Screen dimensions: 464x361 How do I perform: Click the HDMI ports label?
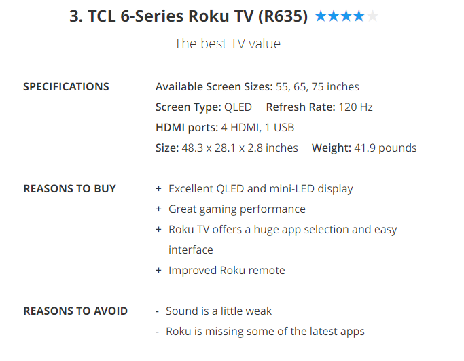tap(187, 128)
